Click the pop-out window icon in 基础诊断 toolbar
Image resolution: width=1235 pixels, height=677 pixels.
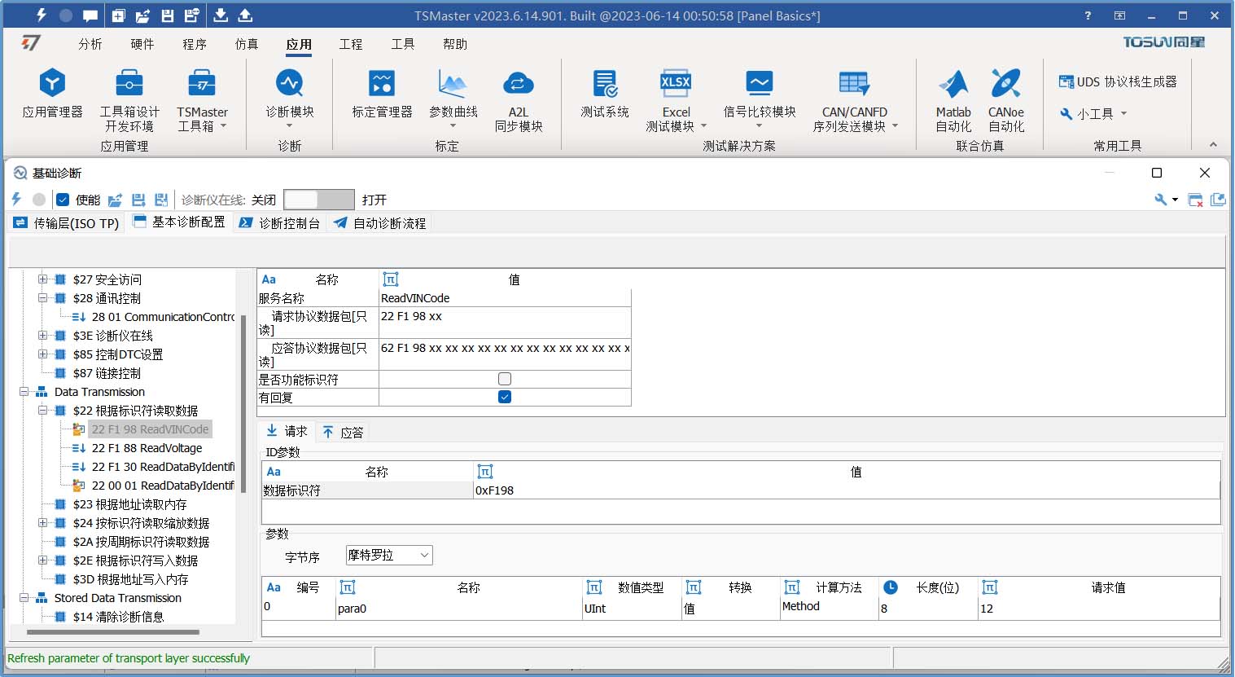point(1218,200)
